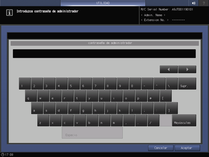Tap the colon key
Viewport: 209px width, 157px height.
pyautogui.click(x=160, y=108)
